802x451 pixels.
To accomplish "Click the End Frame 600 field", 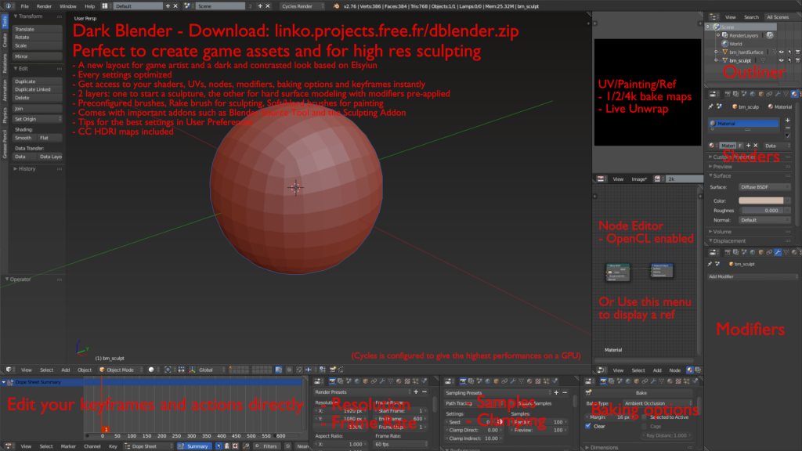I will click(400, 419).
